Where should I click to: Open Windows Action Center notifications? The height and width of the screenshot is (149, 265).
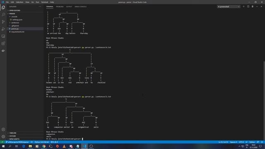(260, 146)
